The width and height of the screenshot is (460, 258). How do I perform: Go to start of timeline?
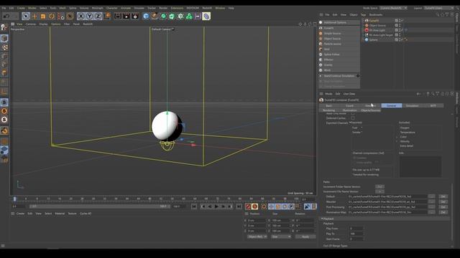click(194, 206)
